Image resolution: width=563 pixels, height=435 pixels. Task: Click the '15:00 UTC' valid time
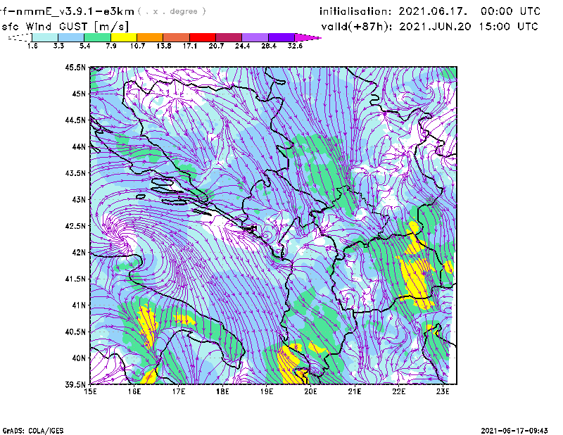click(508, 27)
